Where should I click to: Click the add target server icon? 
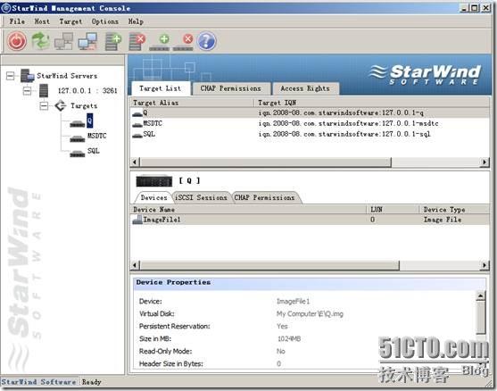(x=113, y=42)
